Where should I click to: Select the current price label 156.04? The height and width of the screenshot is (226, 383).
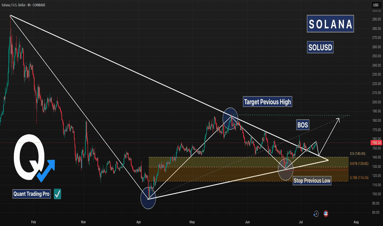(376, 143)
